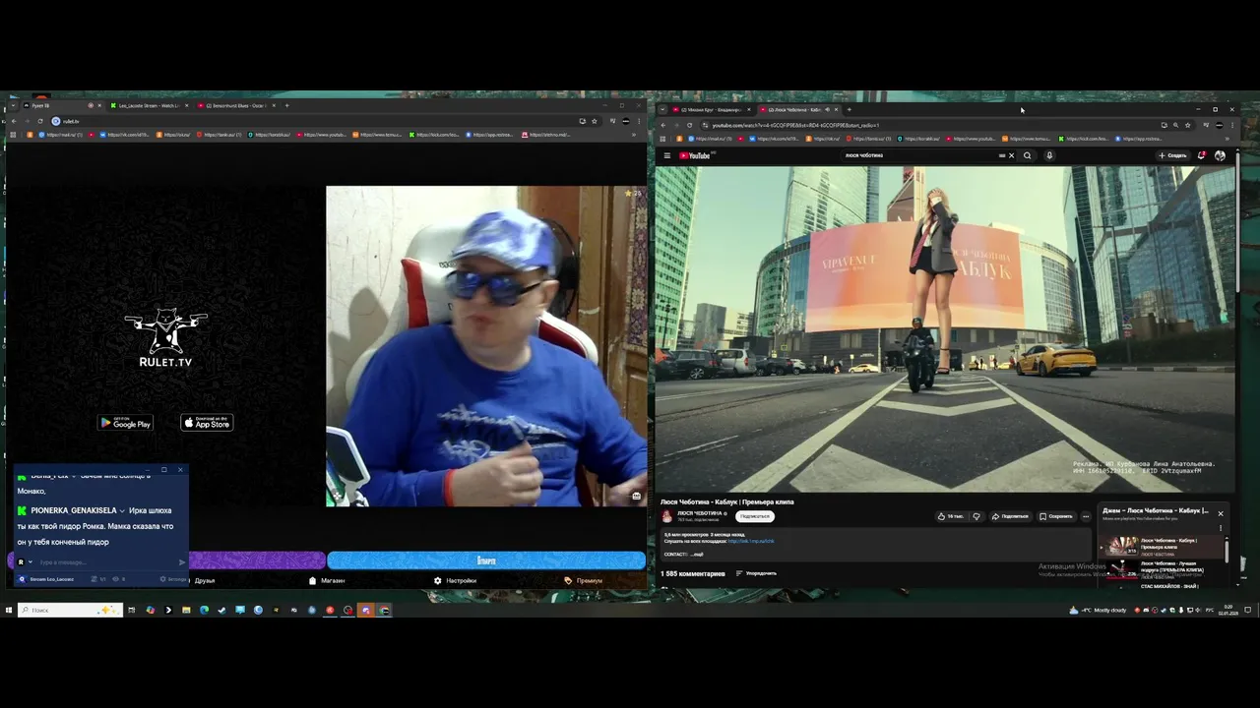Open Люся Чеботина channel avatar
1260x708 pixels.
tap(666, 516)
